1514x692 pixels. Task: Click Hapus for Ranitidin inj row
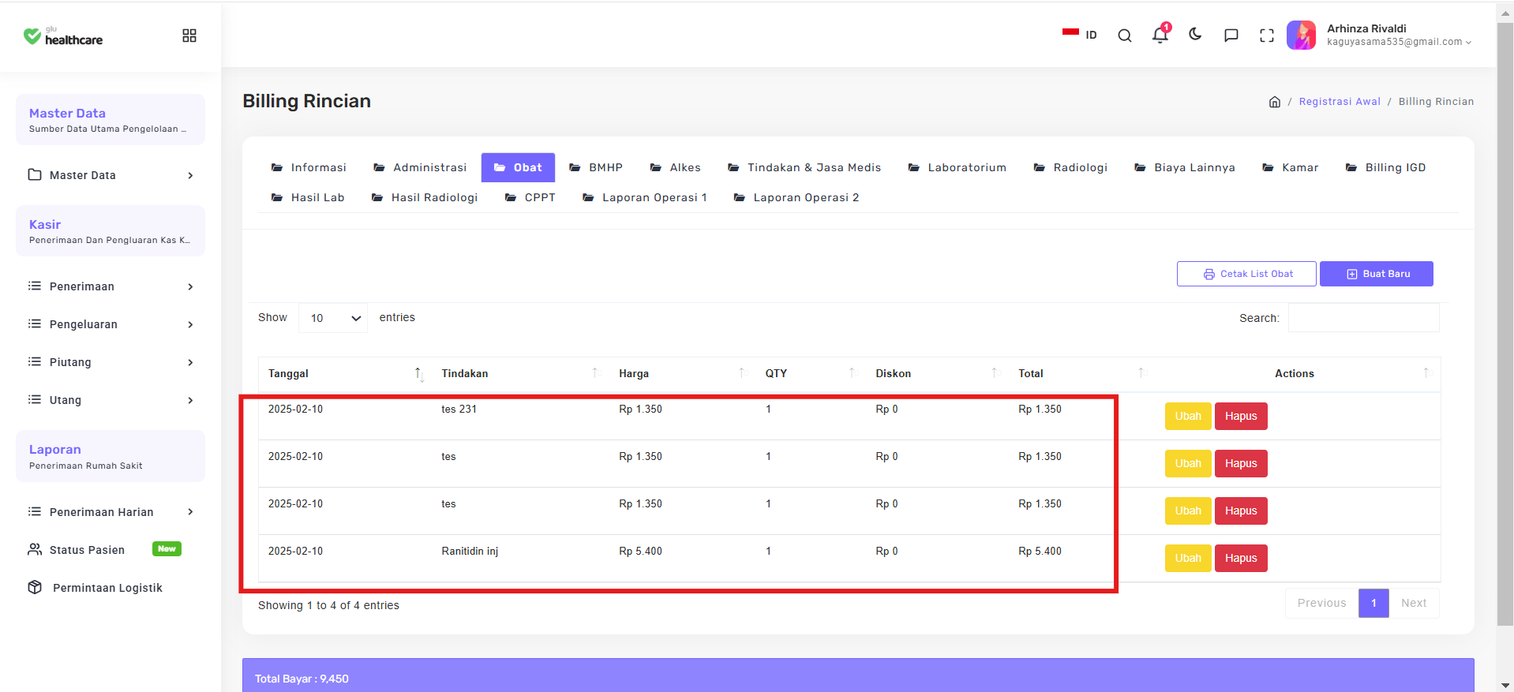click(1241, 559)
